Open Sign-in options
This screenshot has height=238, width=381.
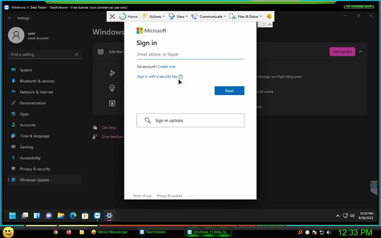190,120
